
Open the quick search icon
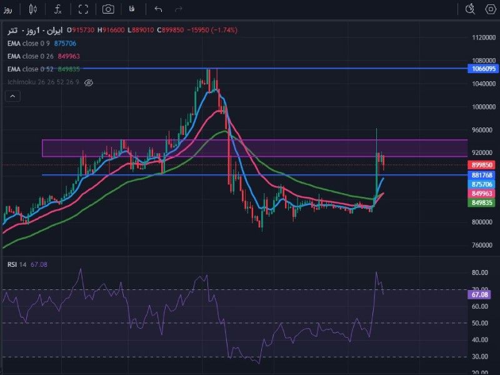470,9
